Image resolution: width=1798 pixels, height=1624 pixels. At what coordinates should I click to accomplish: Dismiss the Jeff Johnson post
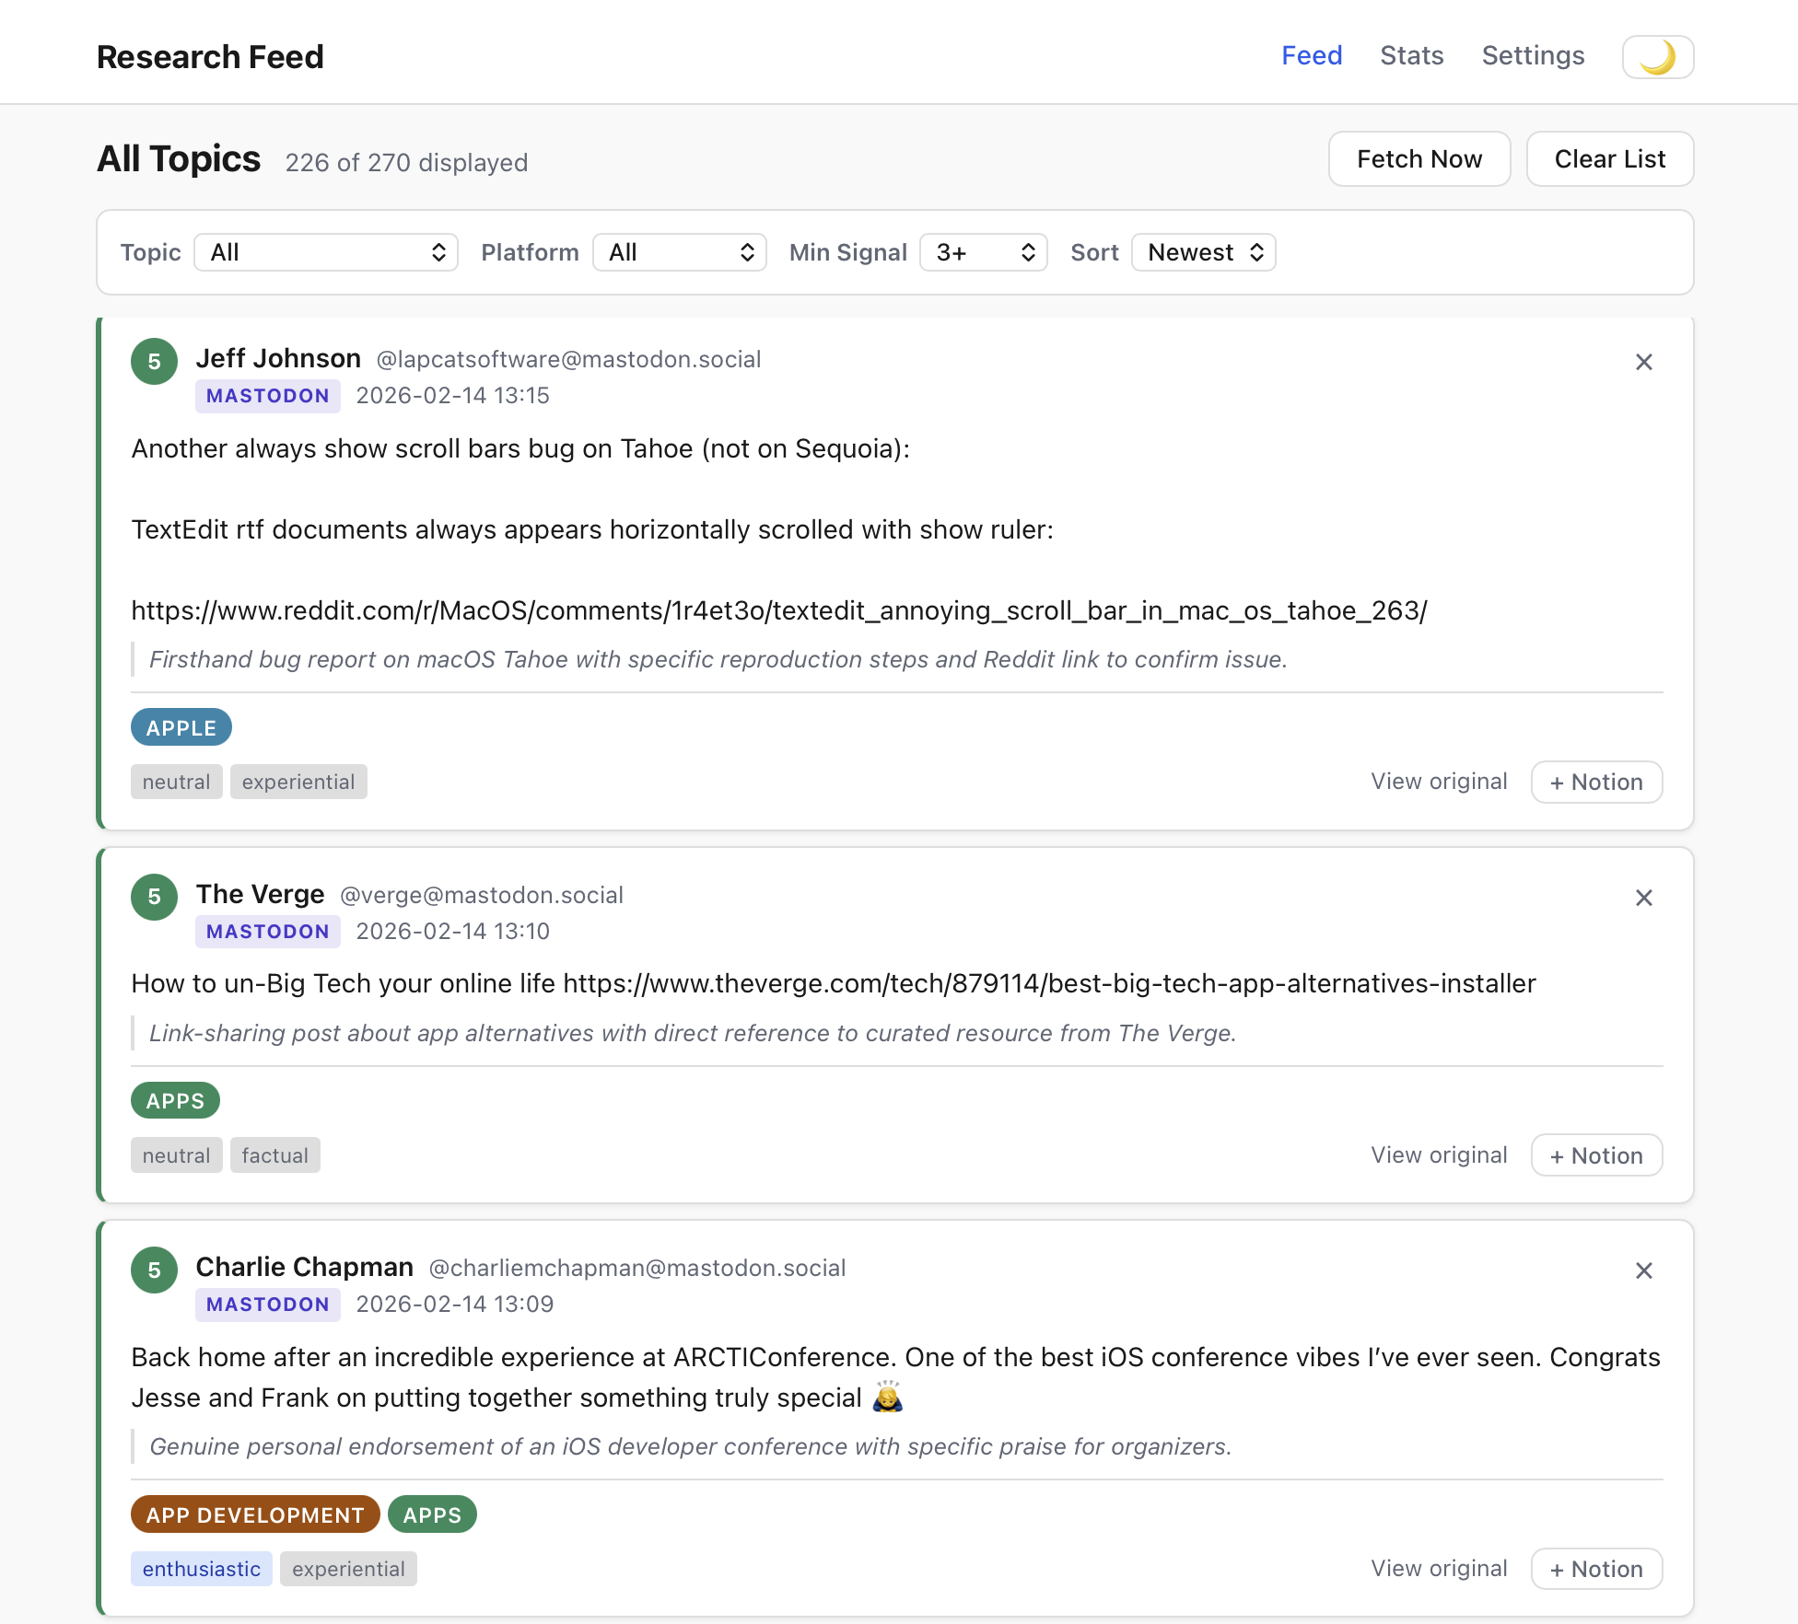tap(1643, 362)
